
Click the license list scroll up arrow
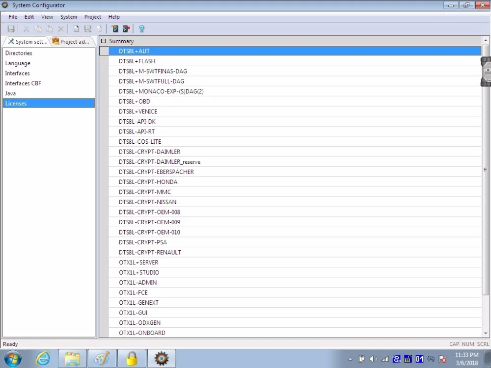point(486,40)
